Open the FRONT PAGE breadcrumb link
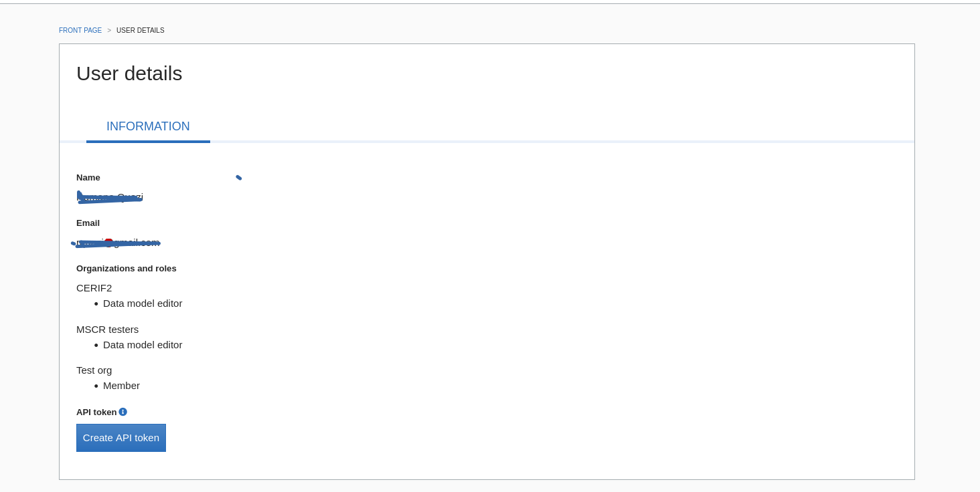This screenshot has width=980, height=492. coord(80,31)
